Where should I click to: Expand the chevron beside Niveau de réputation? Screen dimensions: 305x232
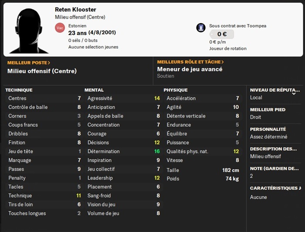294,93
